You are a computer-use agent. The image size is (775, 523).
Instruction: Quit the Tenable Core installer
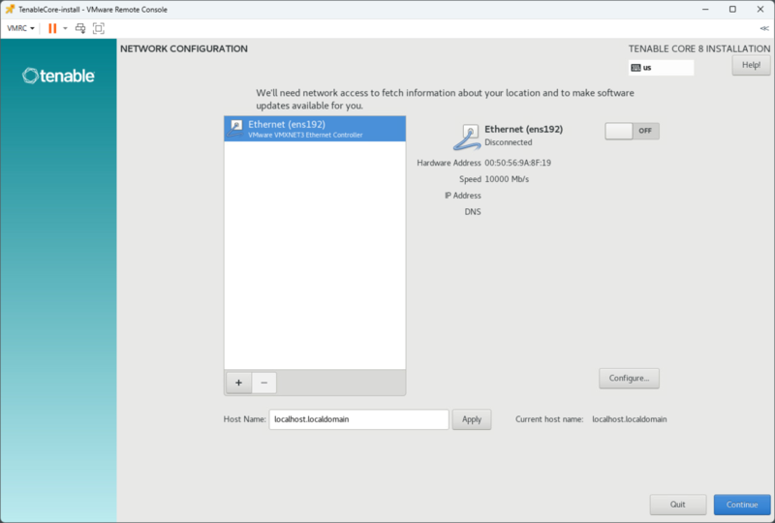(677, 505)
